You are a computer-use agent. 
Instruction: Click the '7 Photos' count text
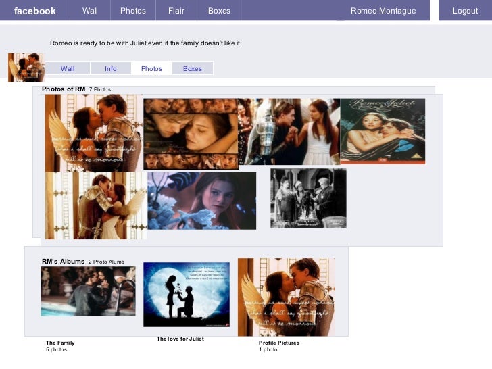(x=100, y=89)
